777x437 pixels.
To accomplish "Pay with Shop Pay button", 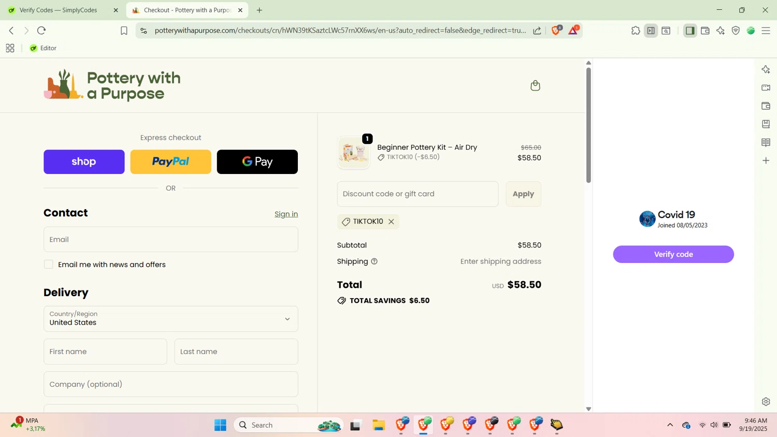I will pos(84,162).
